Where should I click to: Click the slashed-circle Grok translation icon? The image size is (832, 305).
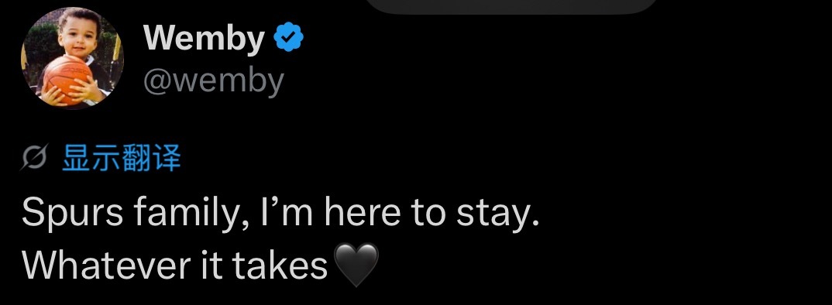coord(35,158)
